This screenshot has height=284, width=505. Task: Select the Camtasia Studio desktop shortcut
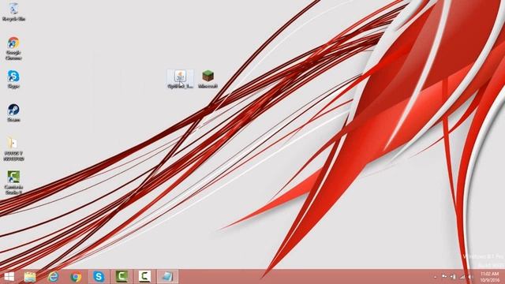13,182
